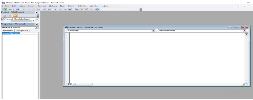
Task: Open the Debug menu
Action: pos(53,6)
